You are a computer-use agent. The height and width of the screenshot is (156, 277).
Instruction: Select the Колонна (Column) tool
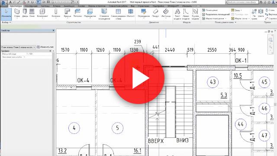click(56, 13)
